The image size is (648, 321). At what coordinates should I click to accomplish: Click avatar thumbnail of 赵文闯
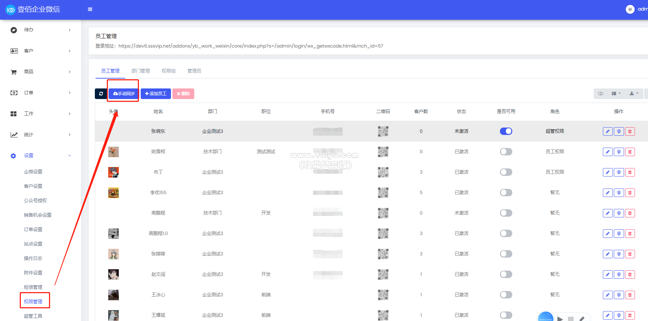point(114,274)
